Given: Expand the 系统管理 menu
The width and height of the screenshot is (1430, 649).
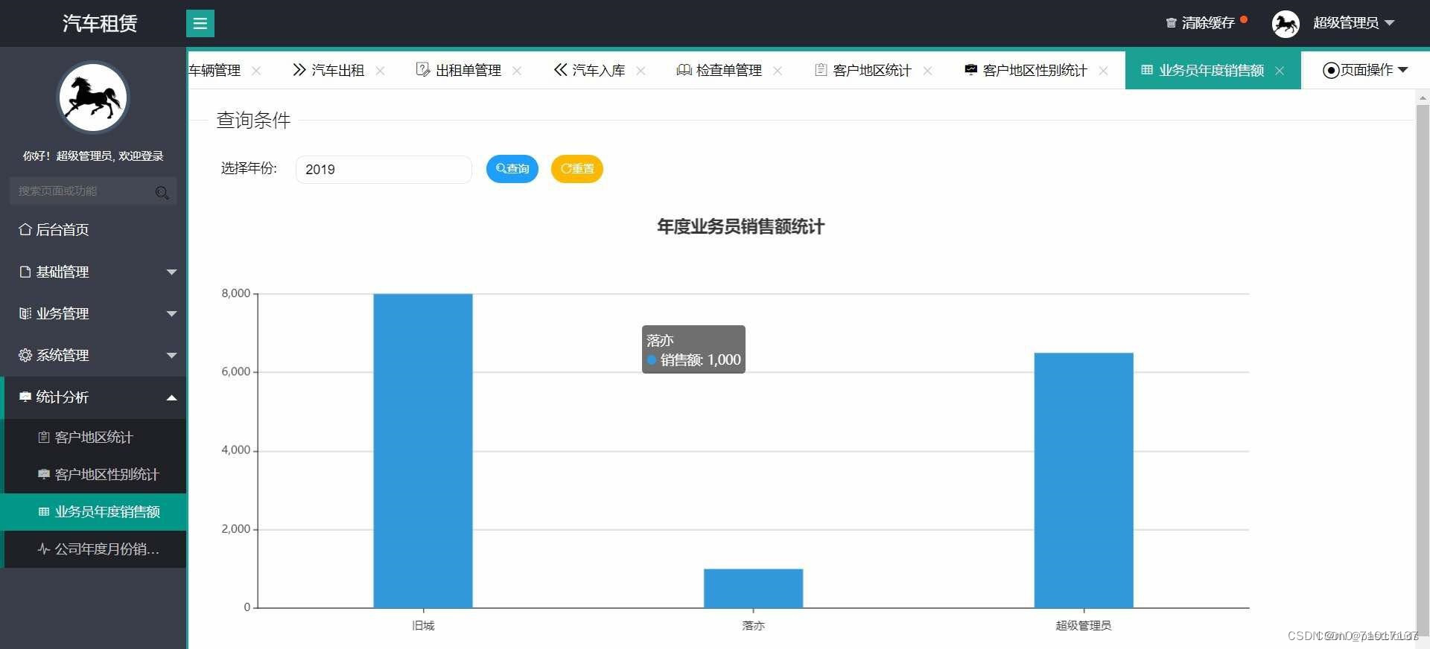Looking at the screenshot, I should click(x=93, y=355).
